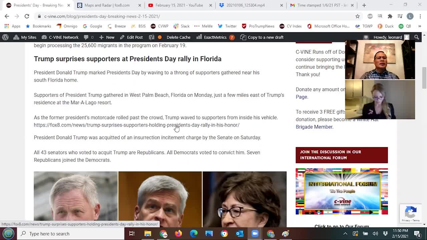Viewport: 427px width, 240px height.
Task: Click the page vertical scrollbar thumb
Action: [424, 78]
